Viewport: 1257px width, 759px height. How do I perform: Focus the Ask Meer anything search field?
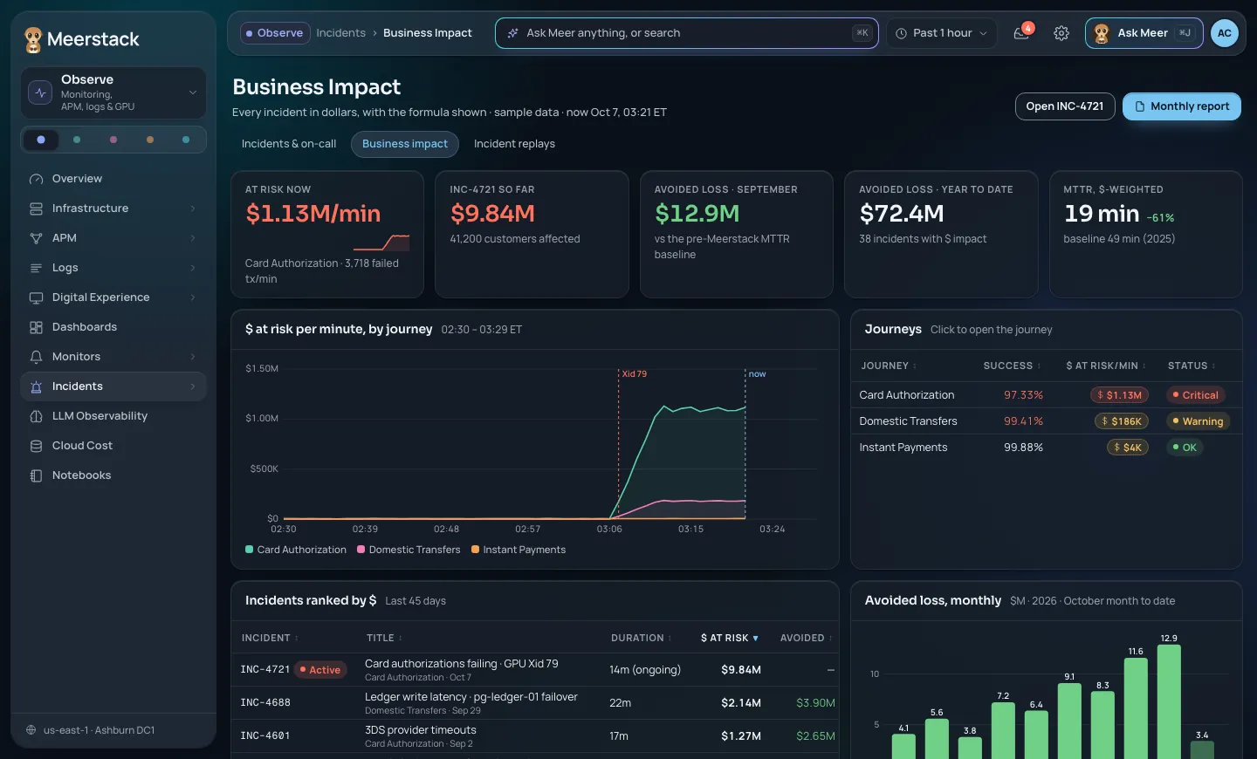point(686,33)
